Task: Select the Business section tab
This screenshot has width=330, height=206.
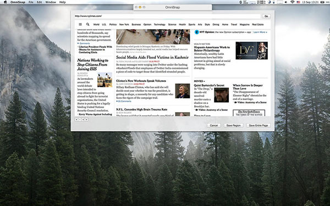Action: pyautogui.click(x=136, y=24)
